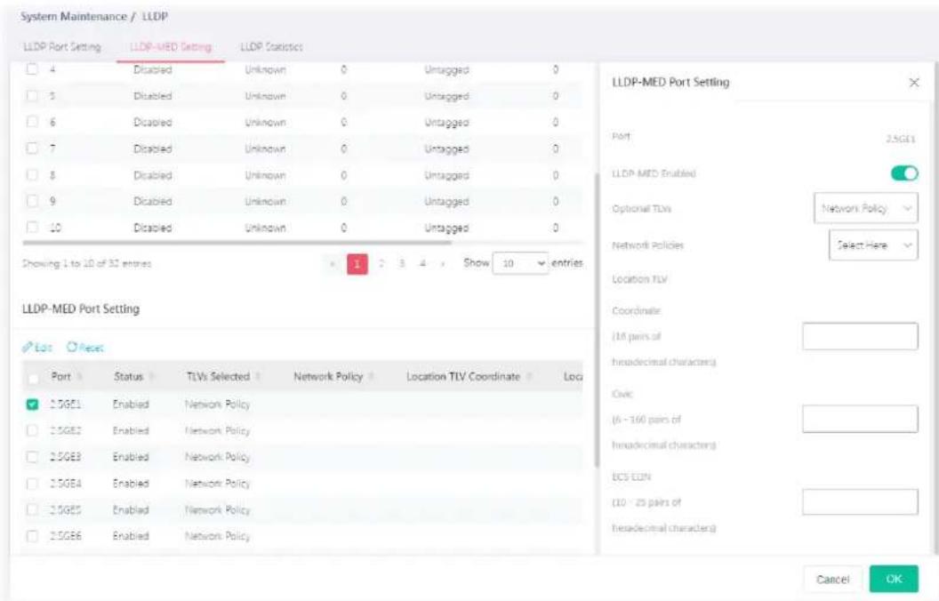Screen dimensions: 939x601
Task: Check the checkbox for row 10
Action: [32, 228]
